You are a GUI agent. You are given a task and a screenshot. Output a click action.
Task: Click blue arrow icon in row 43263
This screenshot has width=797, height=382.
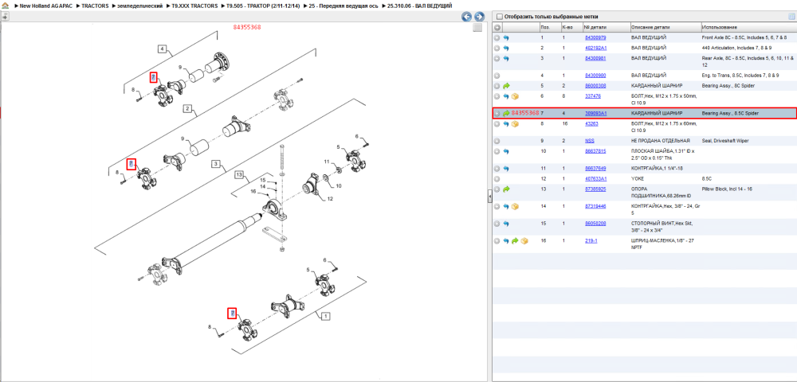pyautogui.click(x=506, y=124)
